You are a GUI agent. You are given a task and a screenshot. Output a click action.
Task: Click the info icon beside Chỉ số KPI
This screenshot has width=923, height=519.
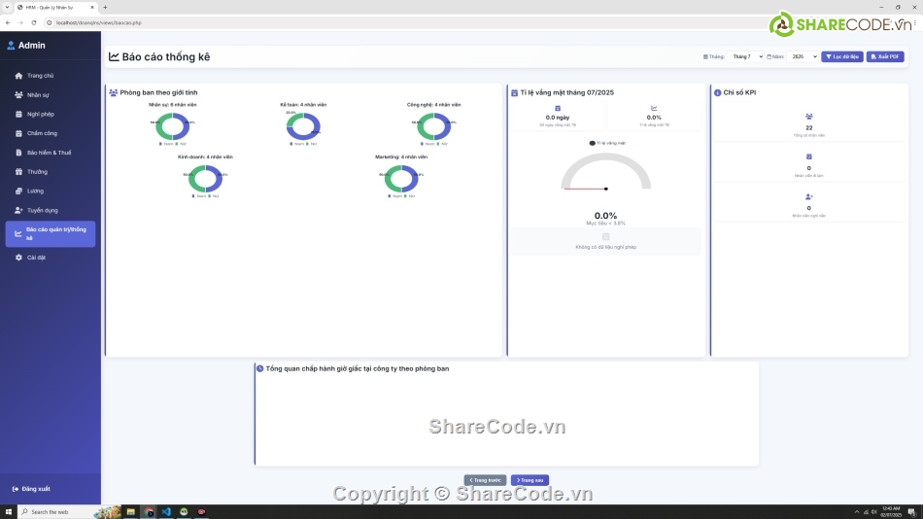tap(718, 92)
